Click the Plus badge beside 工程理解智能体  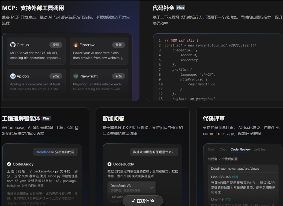pos(46,118)
